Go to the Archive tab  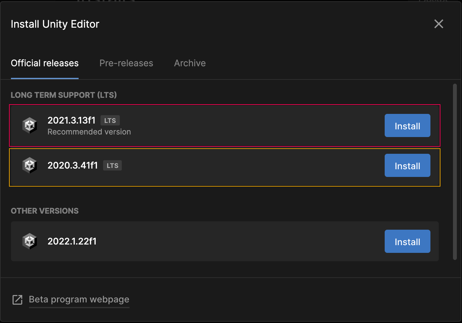pyautogui.click(x=190, y=63)
